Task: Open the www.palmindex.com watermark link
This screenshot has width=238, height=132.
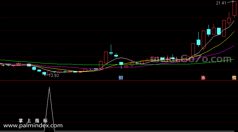Action: click(x=33, y=126)
